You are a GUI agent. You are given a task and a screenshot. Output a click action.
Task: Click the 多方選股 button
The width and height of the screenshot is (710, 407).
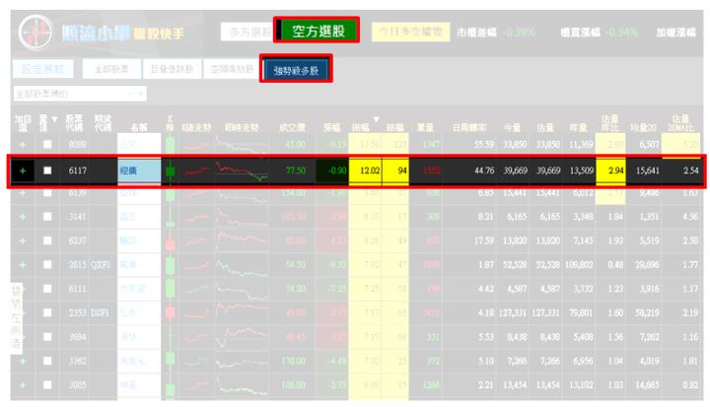(248, 32)
